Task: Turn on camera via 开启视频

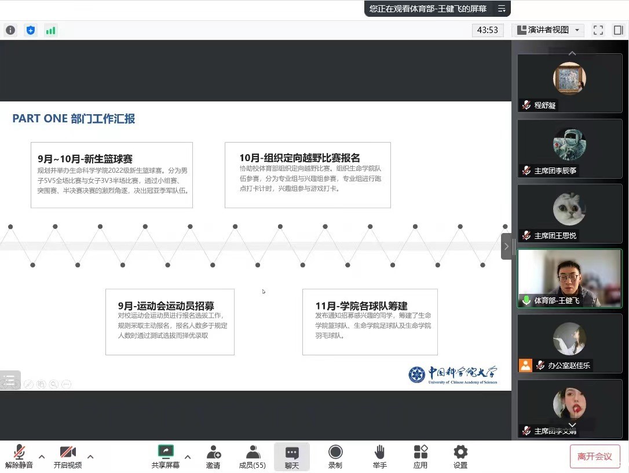Action: click(x=68, y=457)
